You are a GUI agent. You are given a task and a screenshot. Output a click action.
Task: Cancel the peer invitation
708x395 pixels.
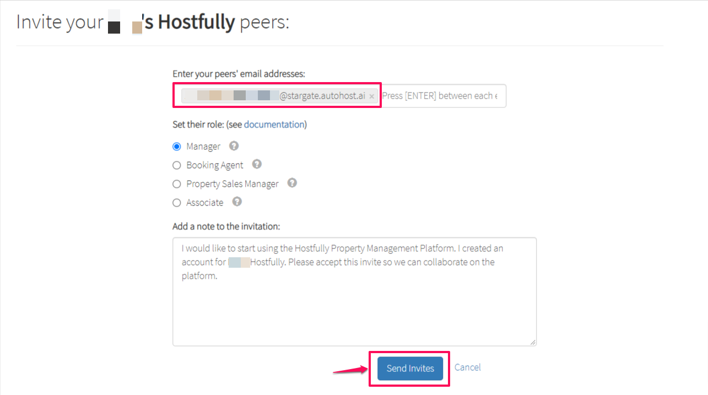[467, 367]
